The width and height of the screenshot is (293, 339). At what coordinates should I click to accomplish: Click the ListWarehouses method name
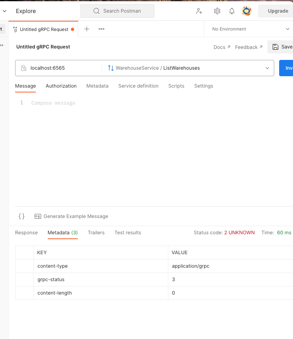coord(182,68)
